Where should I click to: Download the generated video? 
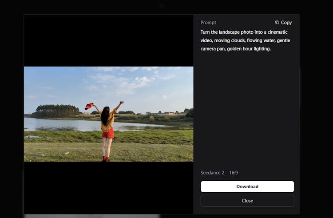[x=247, y=186]
